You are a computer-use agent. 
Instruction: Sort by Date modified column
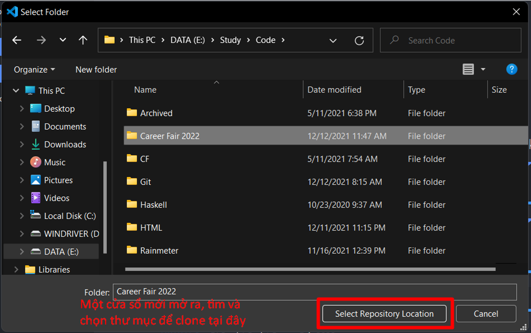pos(334,90)
